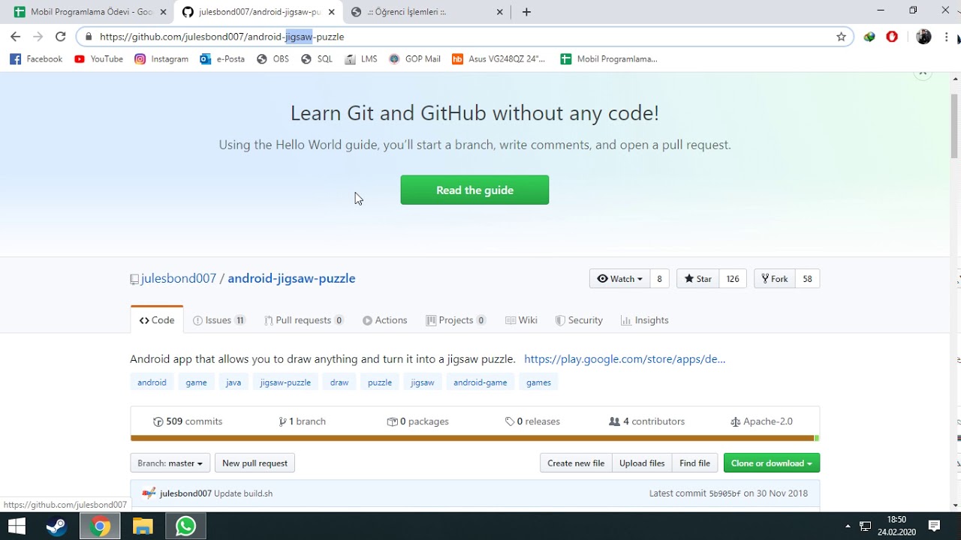Open Steam from taskbar
Screen dimensions: 961x540
56,526
